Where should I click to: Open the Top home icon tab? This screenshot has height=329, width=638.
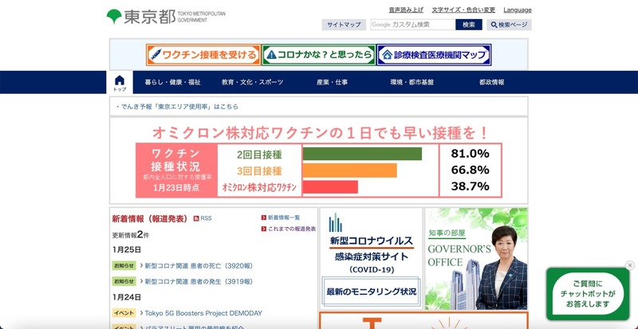120,83
